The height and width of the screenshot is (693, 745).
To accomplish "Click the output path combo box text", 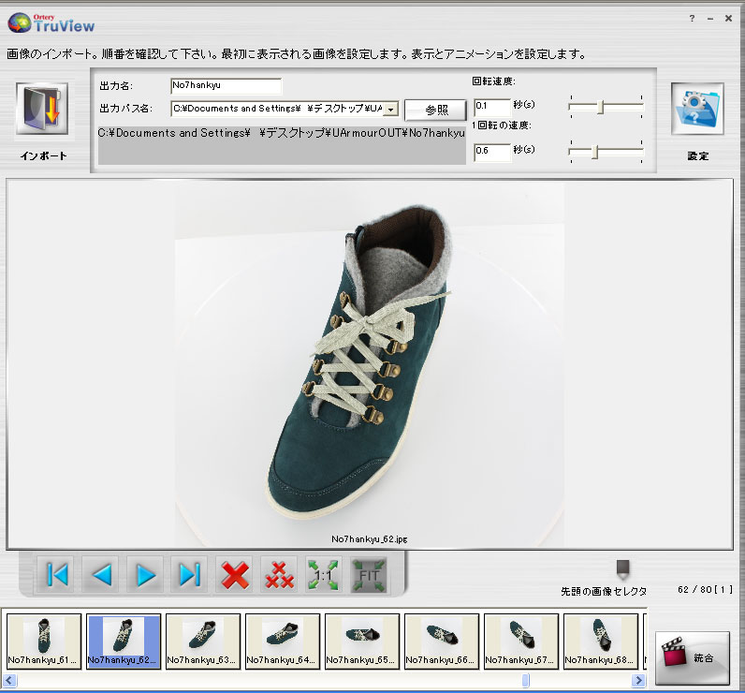I will 277,109.
